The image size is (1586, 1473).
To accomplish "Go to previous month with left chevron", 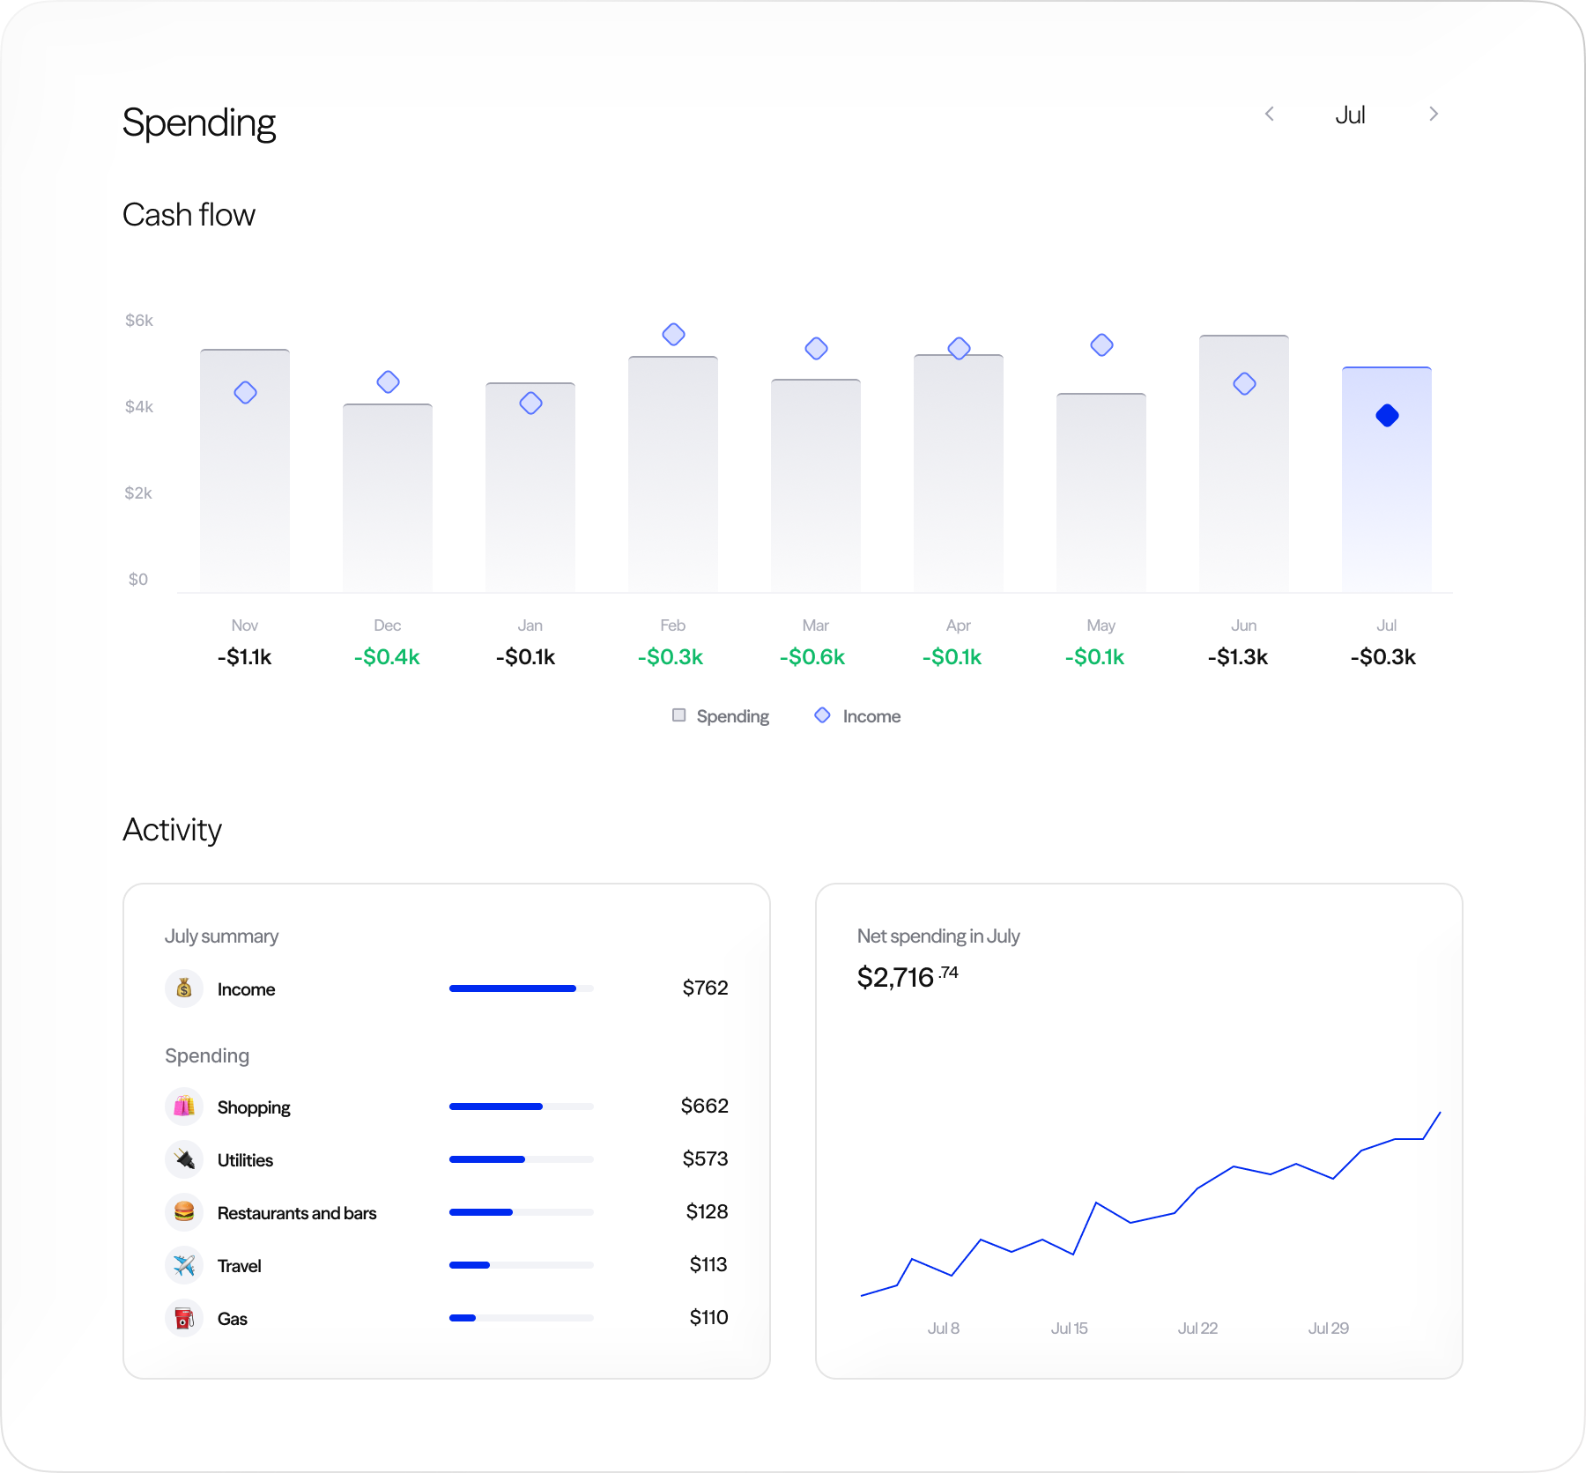I will pyautogui.click(x=1270, y=115).
